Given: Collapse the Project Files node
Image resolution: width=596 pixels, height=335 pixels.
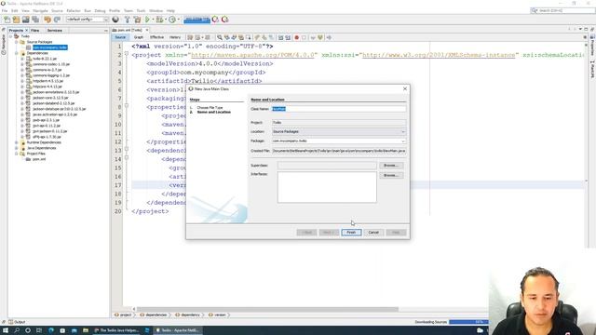Looking at the screenshot, I should [x=17, y=154].
